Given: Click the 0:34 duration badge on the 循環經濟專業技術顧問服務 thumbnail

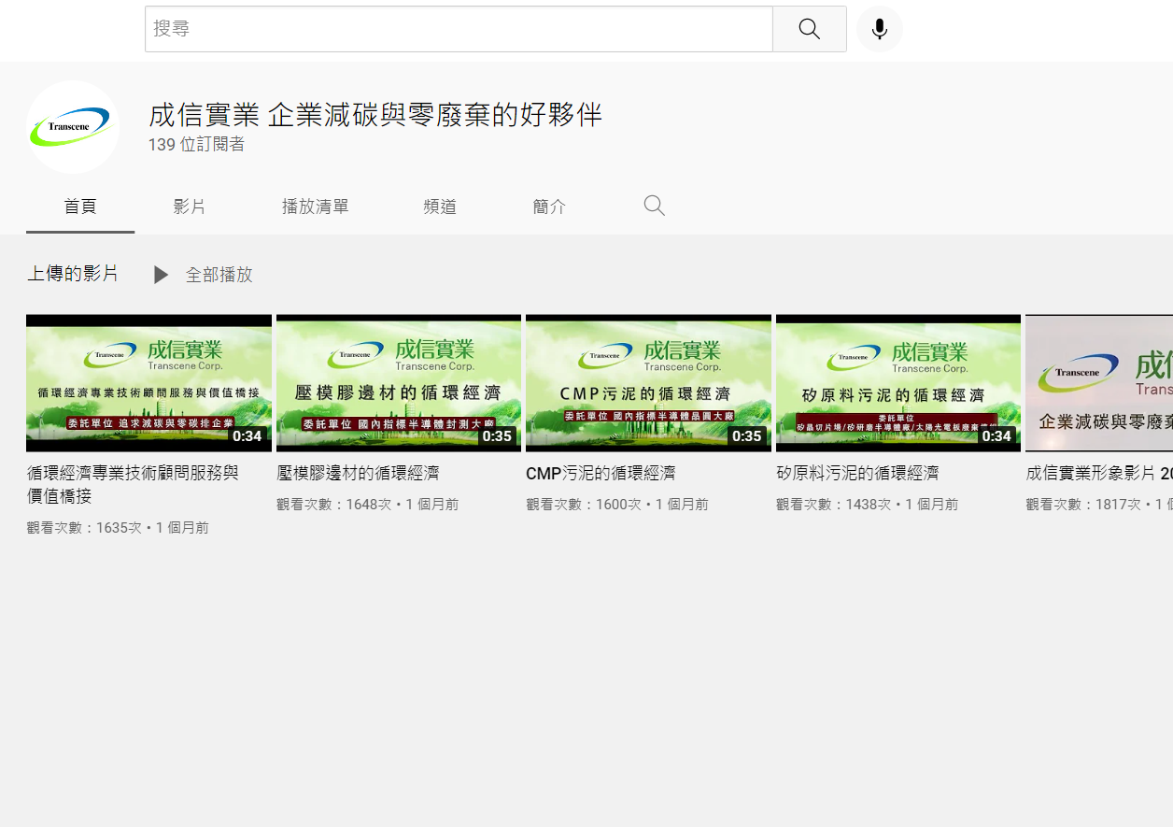Looking at the screenshot, I should click(247, 436).
